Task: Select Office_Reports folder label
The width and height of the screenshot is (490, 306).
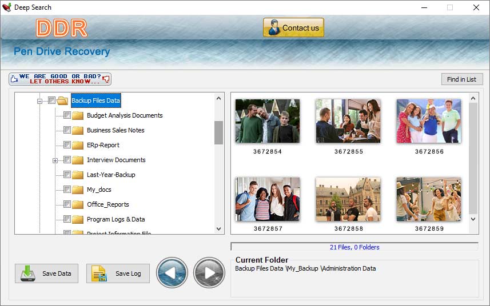Action: tap(108, 204)
